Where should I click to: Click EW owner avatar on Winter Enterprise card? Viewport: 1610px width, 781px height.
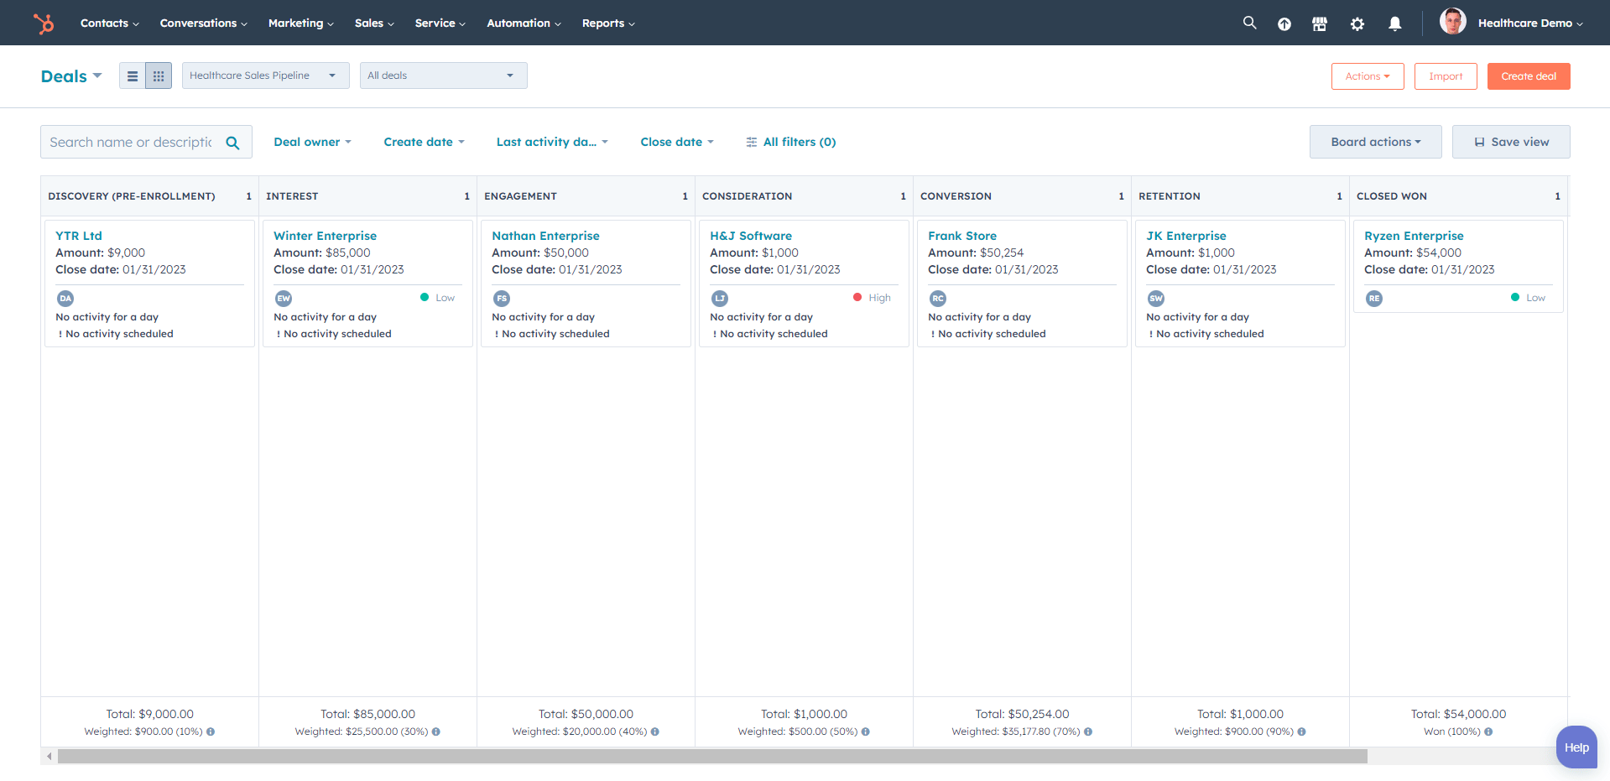(x=284, y=299)
